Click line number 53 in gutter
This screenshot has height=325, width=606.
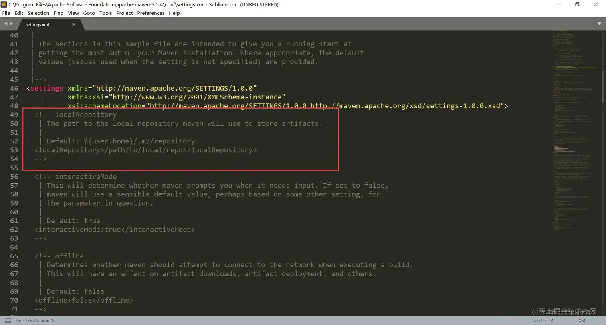pyautogui.click(x=14, y=150)
